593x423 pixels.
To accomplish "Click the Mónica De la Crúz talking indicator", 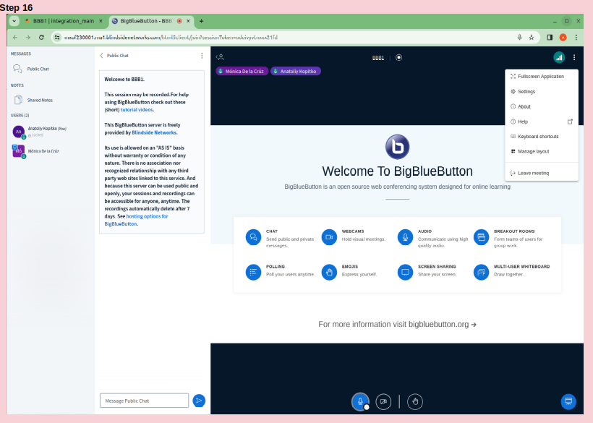I will tap(242, 71).
